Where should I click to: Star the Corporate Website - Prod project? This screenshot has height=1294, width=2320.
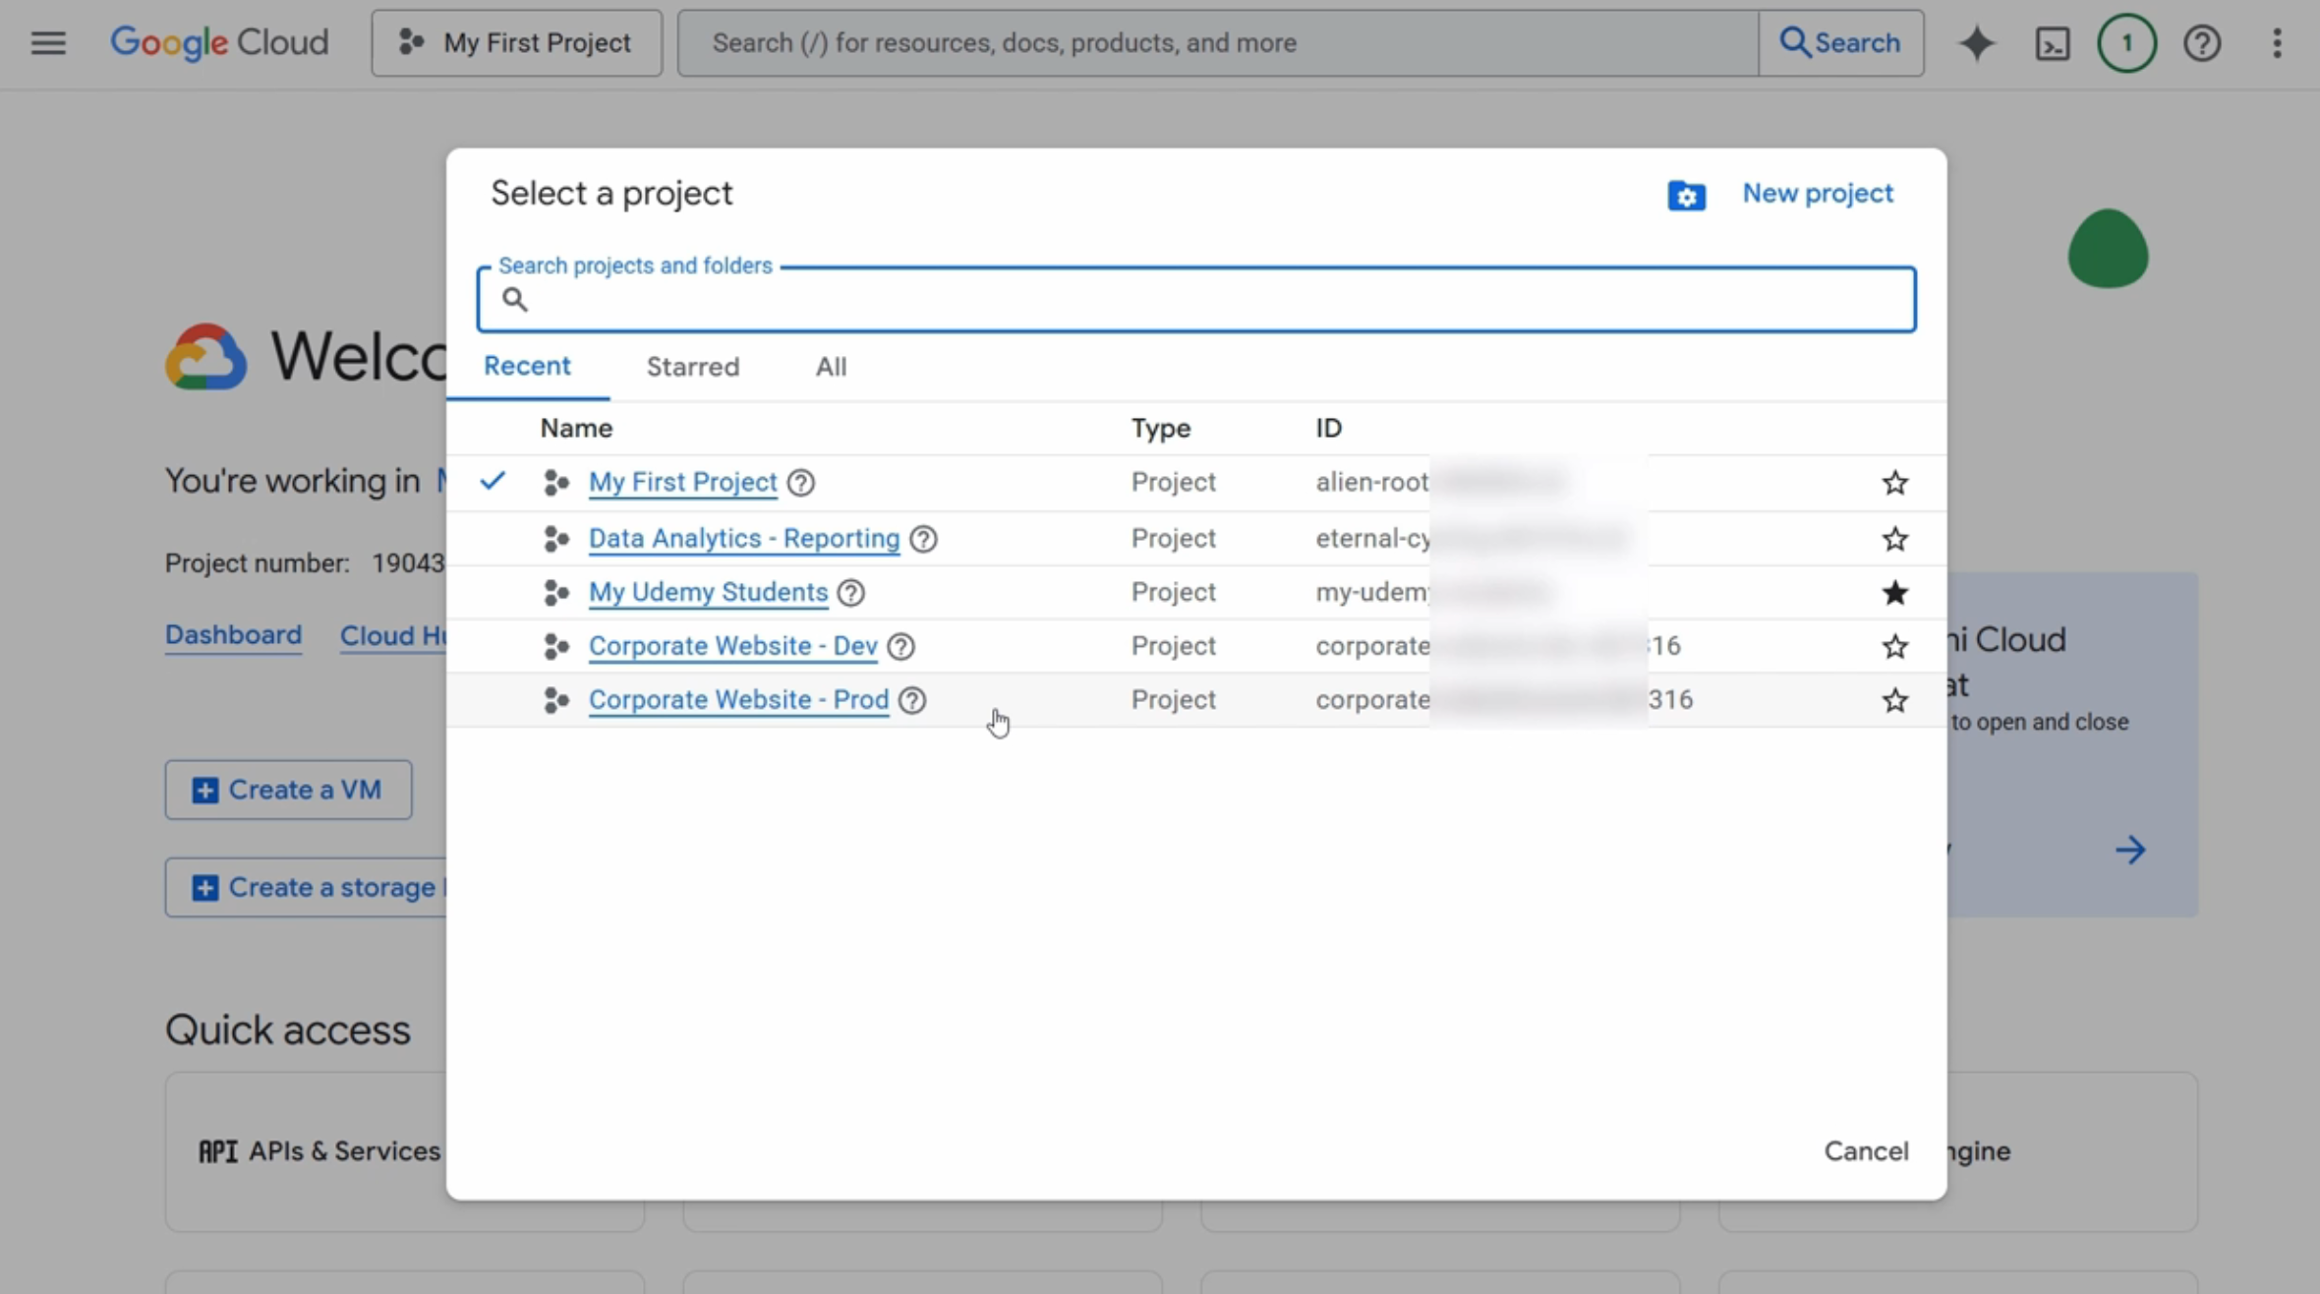1894,700
